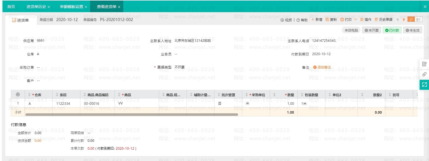Image resolution: width=429 pixels, height=161 pixels.
Task: Open the link attachment icon in right sidebar
Action: (x=424, y=74)
